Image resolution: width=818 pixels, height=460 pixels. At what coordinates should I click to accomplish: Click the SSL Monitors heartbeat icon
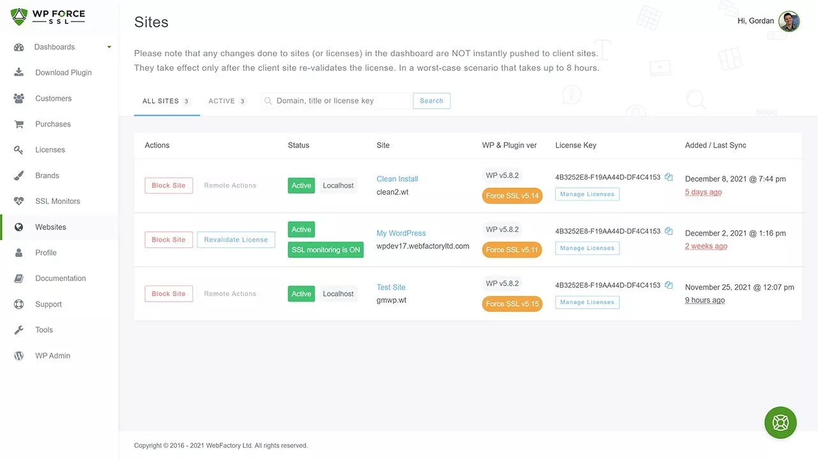(x=19, y=201)
